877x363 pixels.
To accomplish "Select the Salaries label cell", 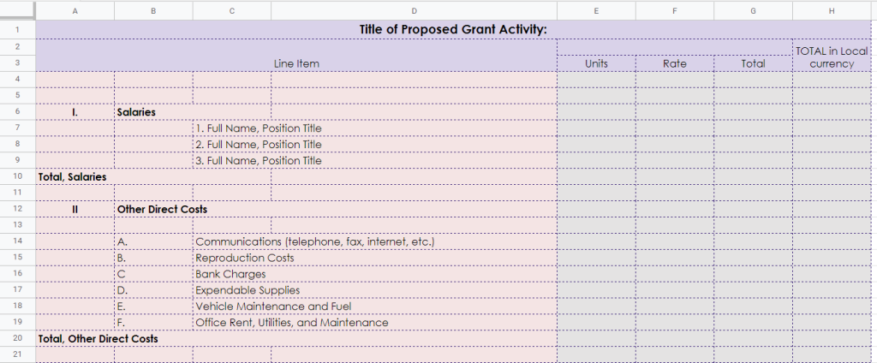I will pyautogui.click(x=193, y=112).
